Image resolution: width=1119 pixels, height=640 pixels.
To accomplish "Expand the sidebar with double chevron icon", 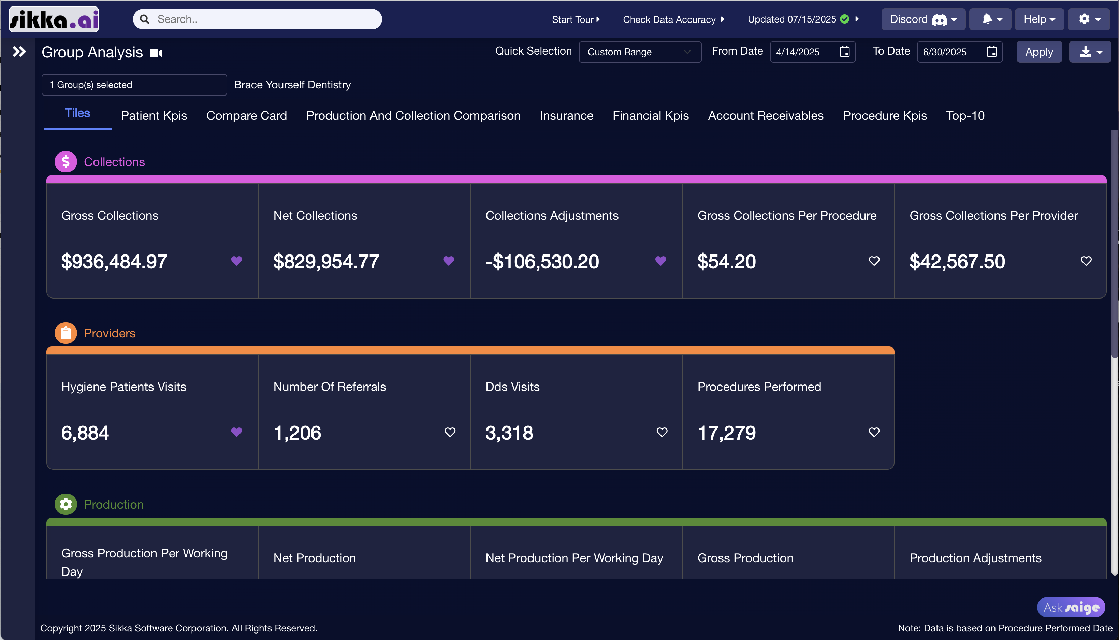I will pyautogui.click(x=19, y=52).
